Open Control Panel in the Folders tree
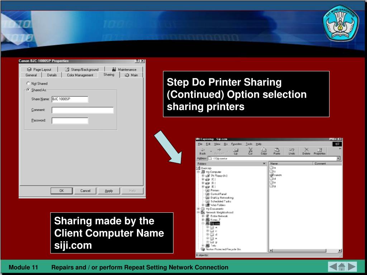 tap(216, 194)
